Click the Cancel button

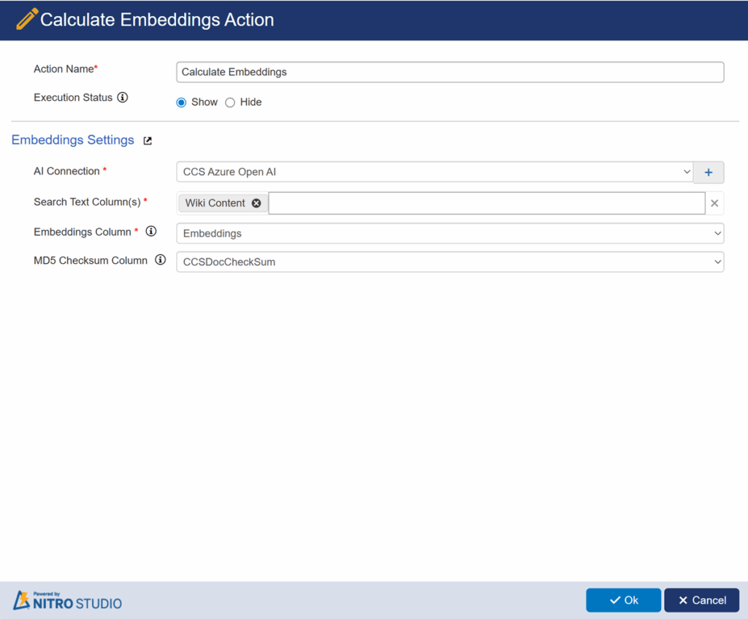[702, 601]
